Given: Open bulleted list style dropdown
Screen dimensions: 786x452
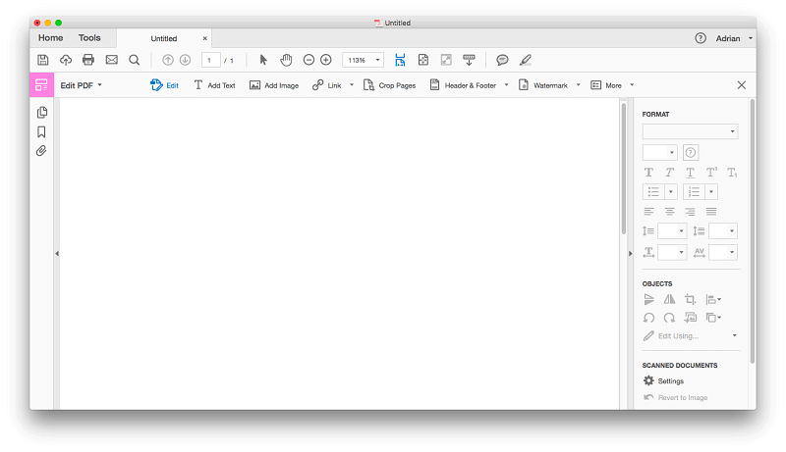Looking at the screenshot, I should [671, 191].
